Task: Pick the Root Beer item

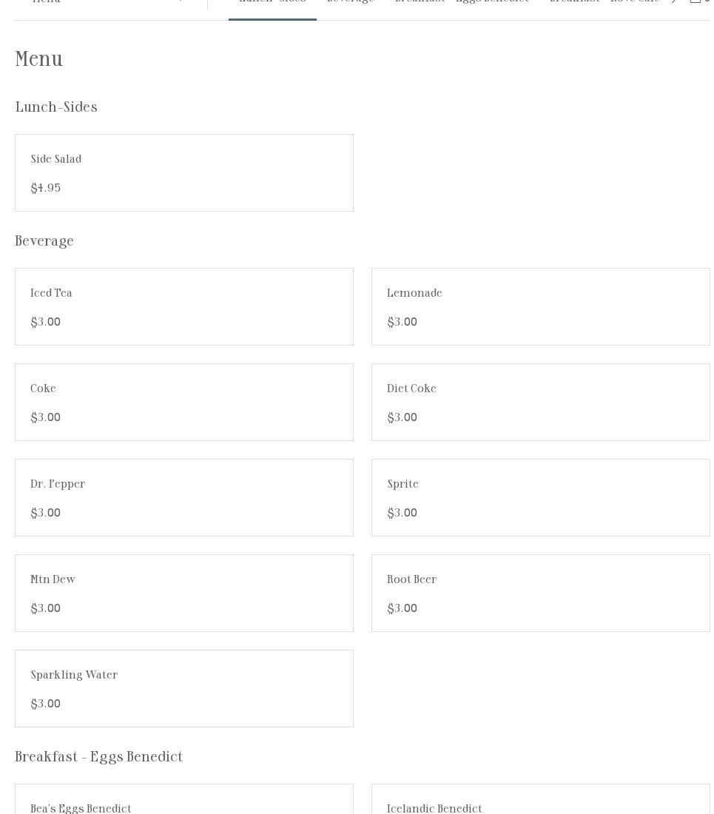Action: coord(540,593)
